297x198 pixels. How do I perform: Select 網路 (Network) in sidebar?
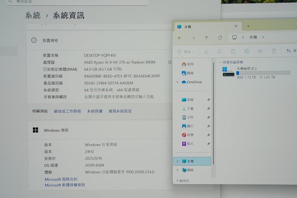(x=188, y=170)
